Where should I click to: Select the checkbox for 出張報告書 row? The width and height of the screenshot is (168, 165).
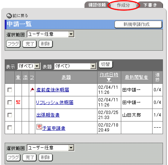point(10,115)
